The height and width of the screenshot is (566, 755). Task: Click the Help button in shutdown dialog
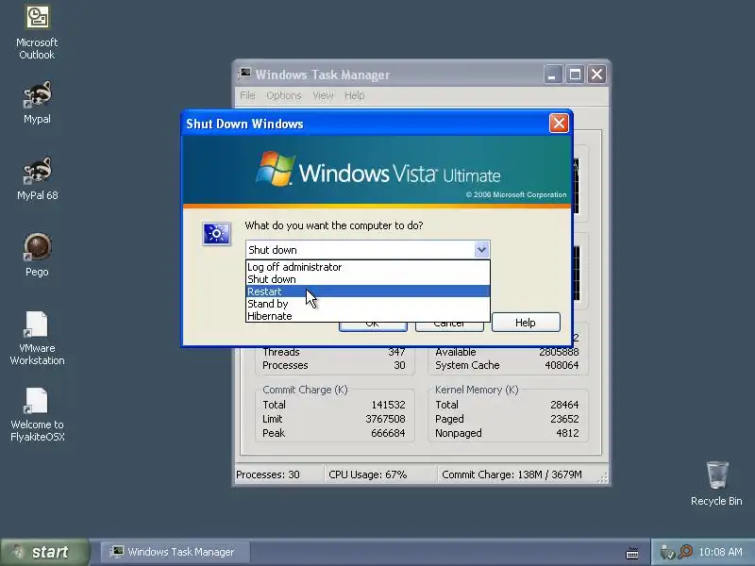pos(526,322)
